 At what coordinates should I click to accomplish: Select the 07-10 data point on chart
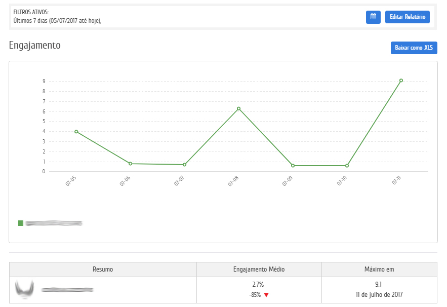point(347,166)
